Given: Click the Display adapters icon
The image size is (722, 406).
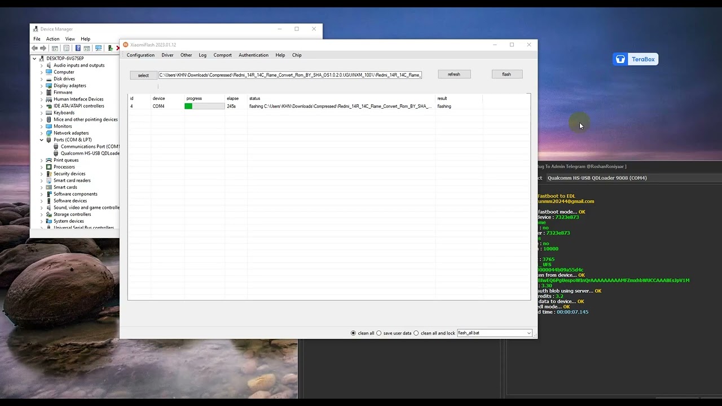Looking at the screenshot, I should point(49,86).
